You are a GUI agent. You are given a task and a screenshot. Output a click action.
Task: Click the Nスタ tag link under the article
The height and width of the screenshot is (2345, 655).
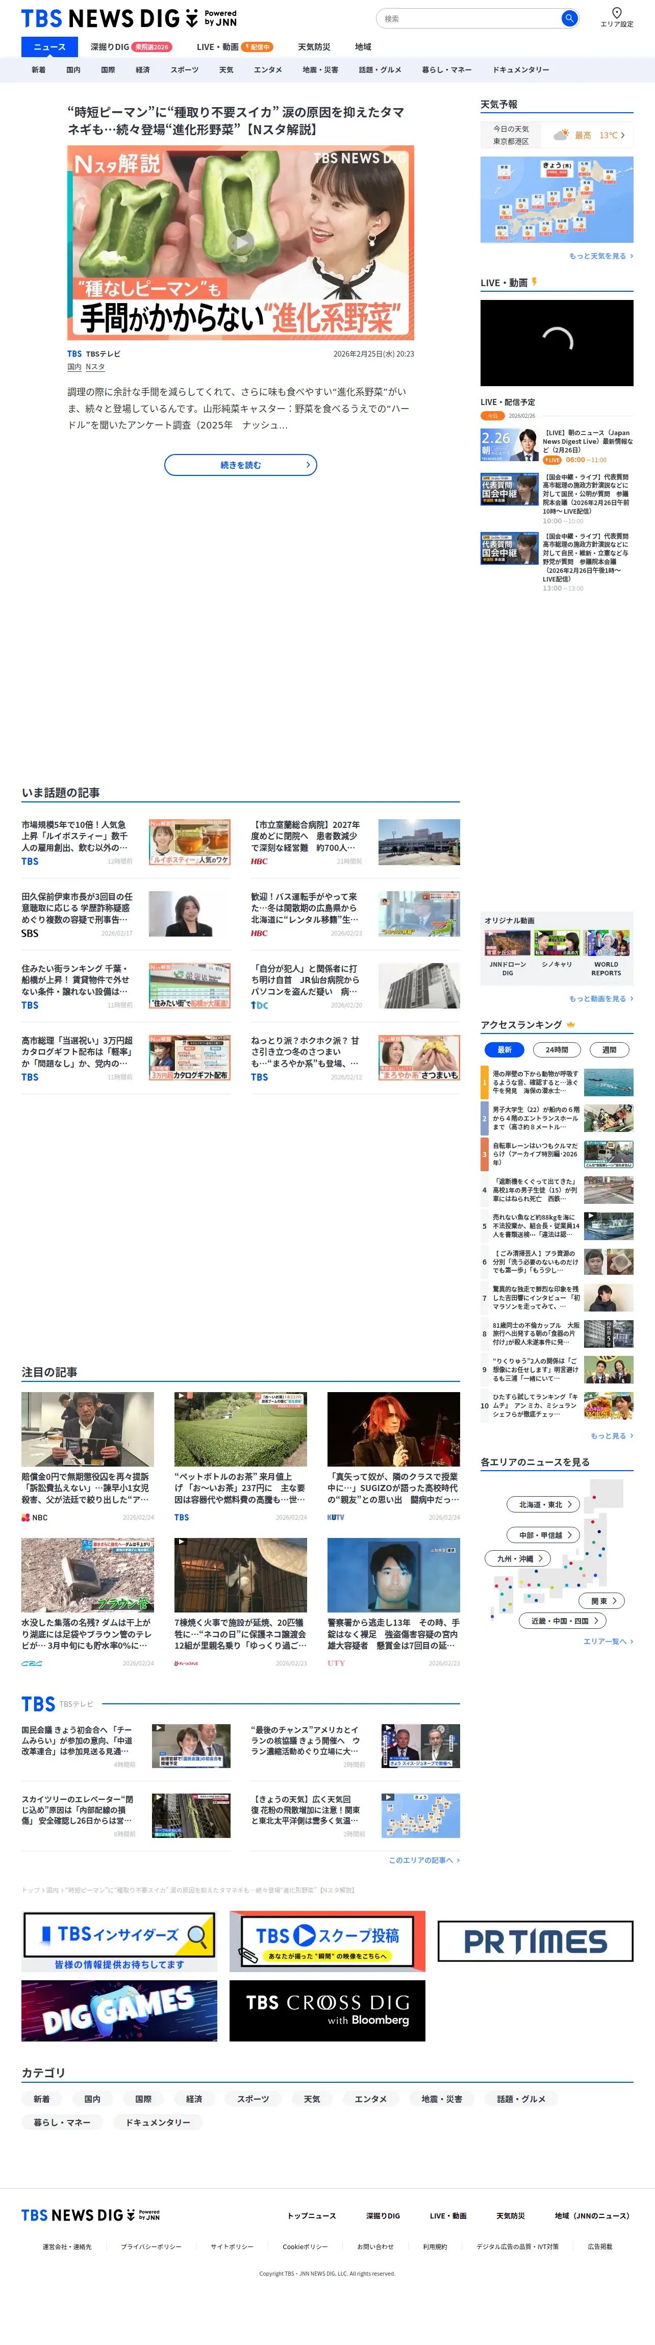tap(95, 367)
